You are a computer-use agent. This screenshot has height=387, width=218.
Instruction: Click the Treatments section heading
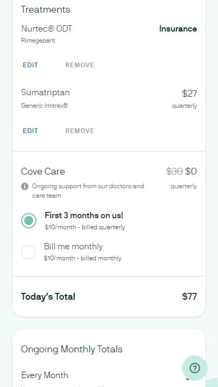(46, 9)
